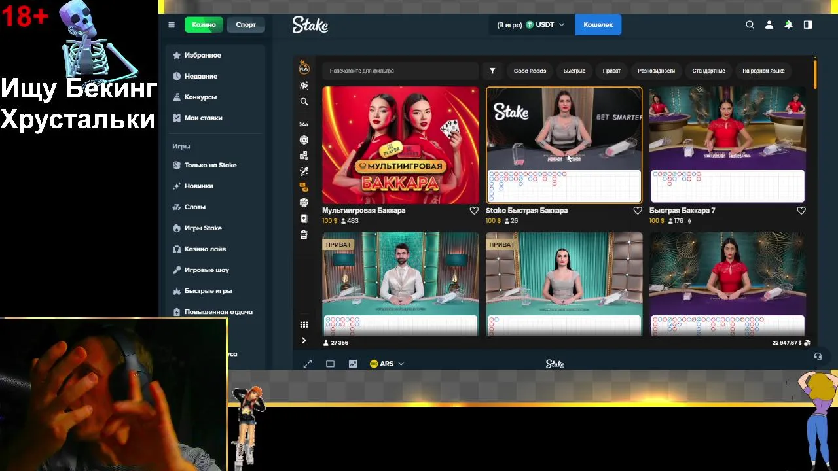This screenshot has height=471, width=838.
Task: Open Конкурсы in the sidebar
Action: point(216,97)
